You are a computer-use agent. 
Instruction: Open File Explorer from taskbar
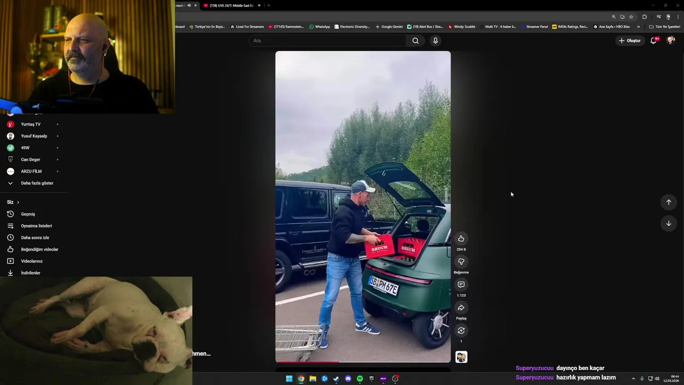point(313,379)
